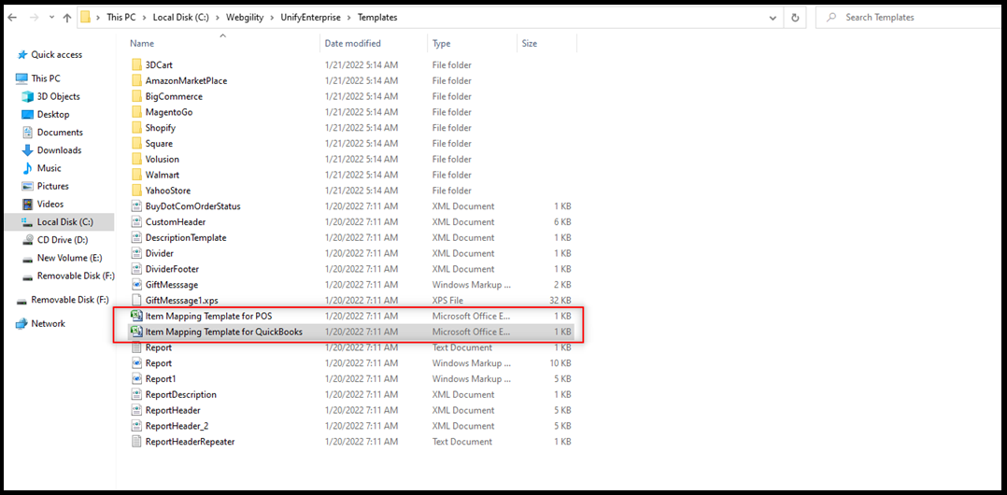Click the Network icon in navigation pane
The width and height of the screenshot is (1007, 495).
21,323
